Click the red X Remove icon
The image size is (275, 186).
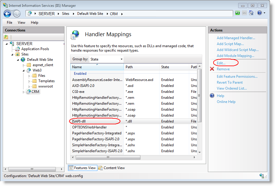click(212, 69)
